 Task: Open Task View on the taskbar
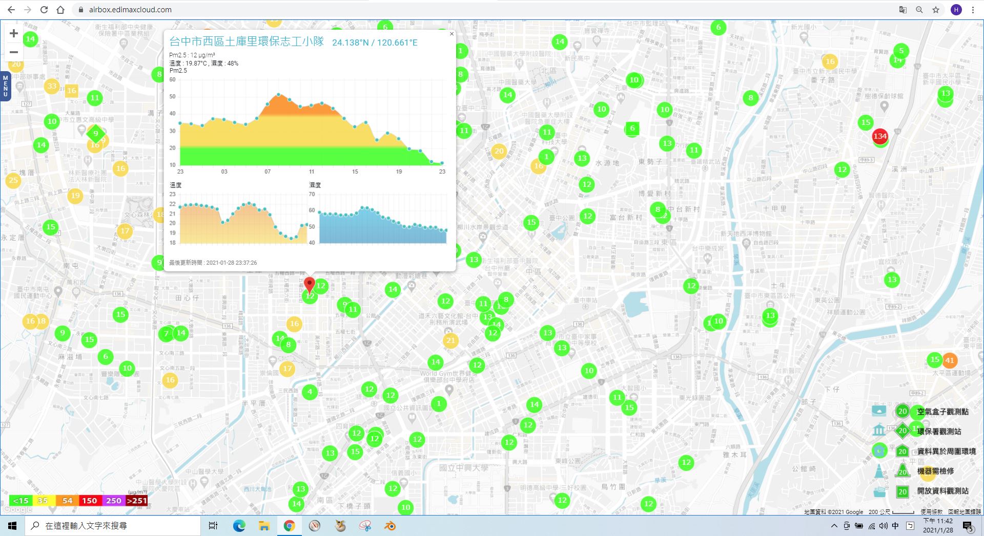pos(213,526)
